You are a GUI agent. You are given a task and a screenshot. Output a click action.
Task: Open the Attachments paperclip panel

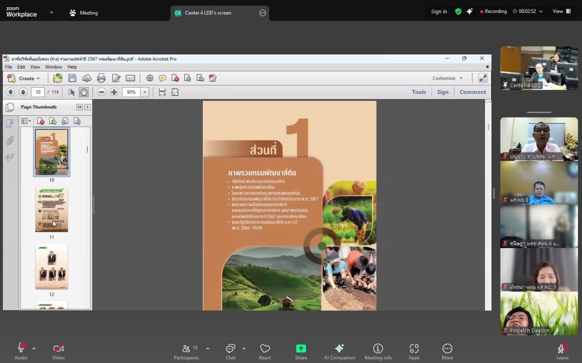[10, 141]
